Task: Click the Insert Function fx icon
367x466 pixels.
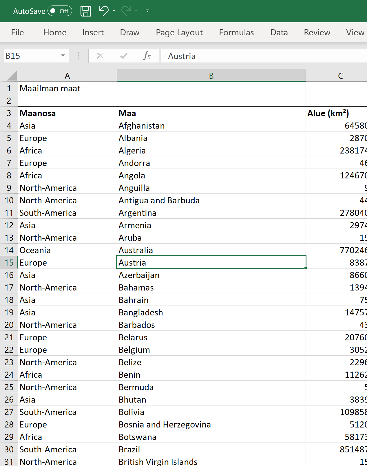Action: pos(147,56)
